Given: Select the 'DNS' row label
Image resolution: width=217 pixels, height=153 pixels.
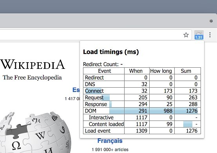Looking at the screenshot, I should coord(90,84).
